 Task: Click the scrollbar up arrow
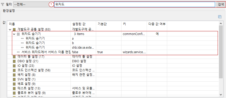pyautogui.click(x=221, y=23)
